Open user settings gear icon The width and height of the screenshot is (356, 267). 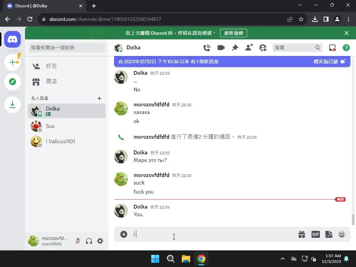[100, 241]
